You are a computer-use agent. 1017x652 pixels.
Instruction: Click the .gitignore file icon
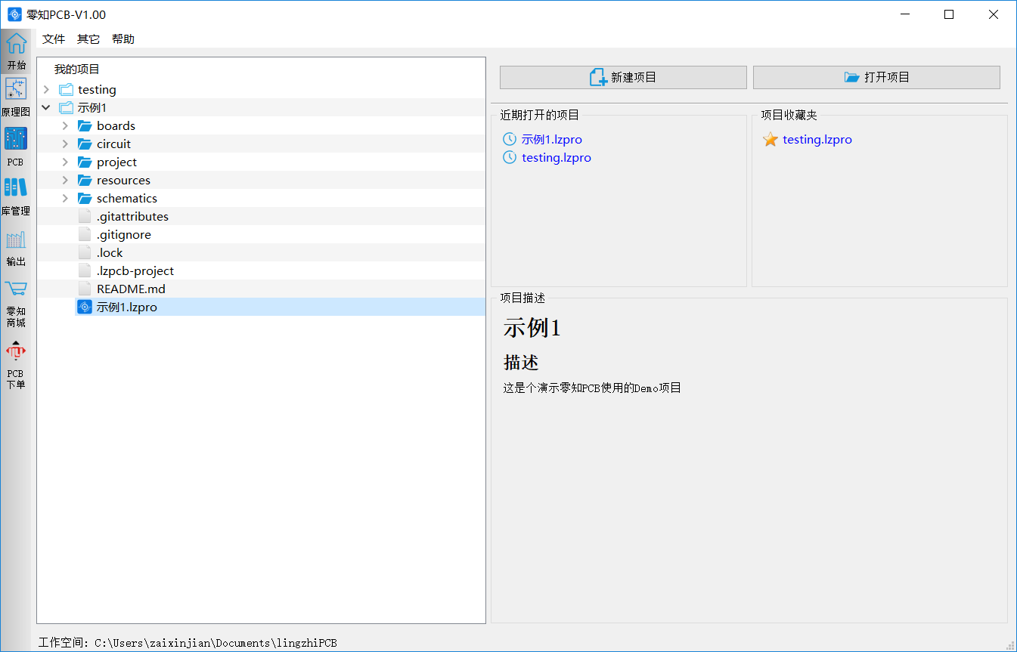click(x=85, y=234)
